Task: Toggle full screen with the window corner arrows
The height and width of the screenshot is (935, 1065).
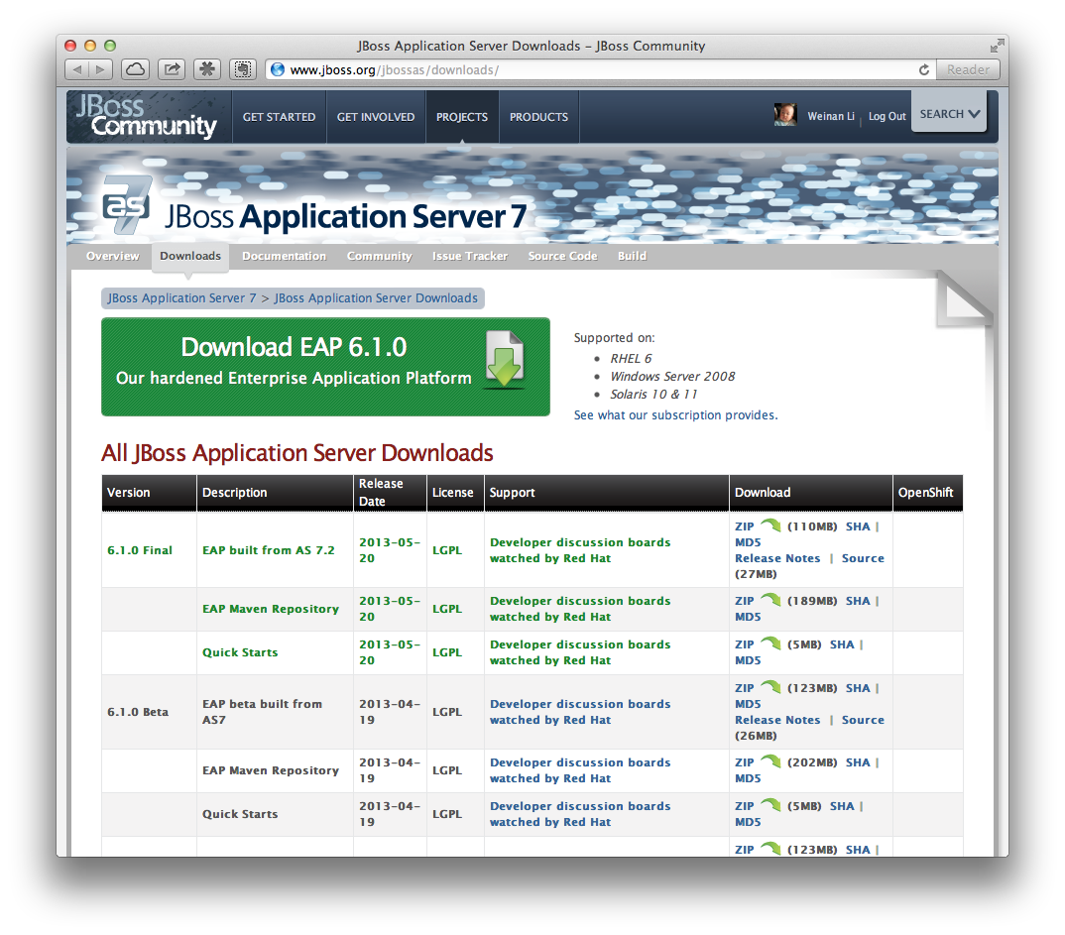Action: (x=997, y=46)
